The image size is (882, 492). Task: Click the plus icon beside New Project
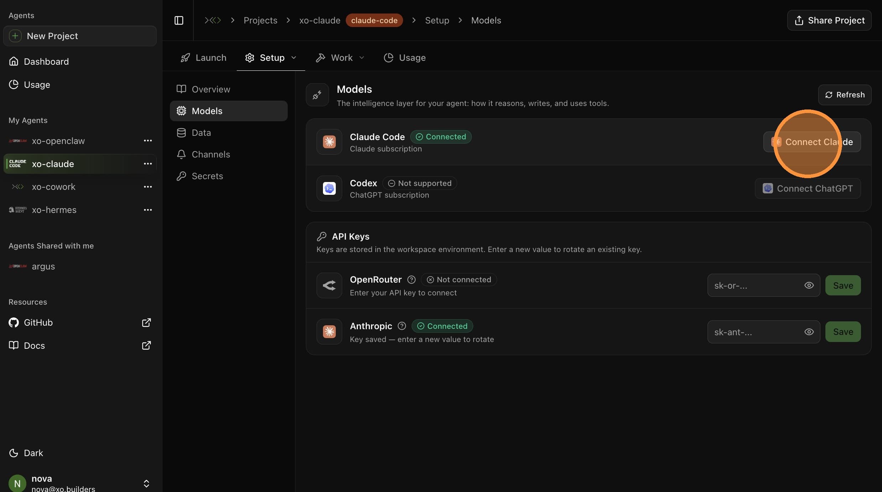pos(15,36)
